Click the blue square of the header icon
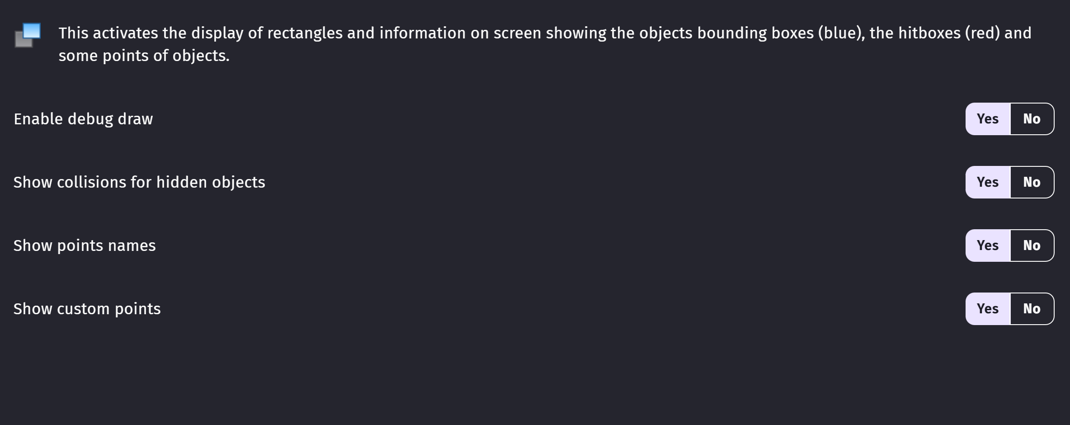Screen dimensions: 1070x425 [x=32, y=30]
